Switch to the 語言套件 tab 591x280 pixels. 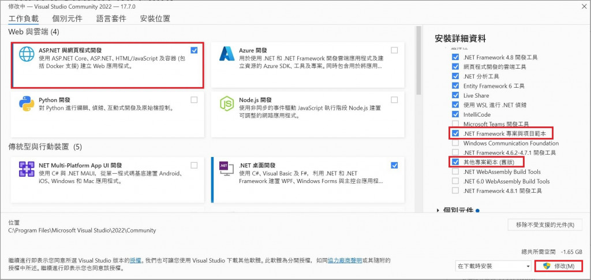[111, 18]
